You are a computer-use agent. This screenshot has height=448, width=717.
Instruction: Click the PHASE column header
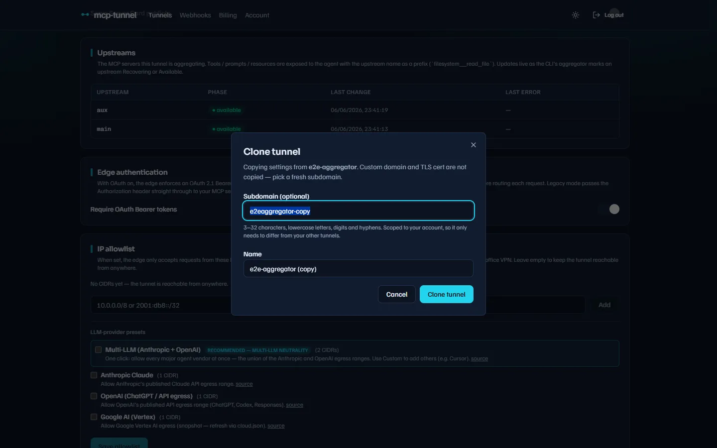pos(217,92)
